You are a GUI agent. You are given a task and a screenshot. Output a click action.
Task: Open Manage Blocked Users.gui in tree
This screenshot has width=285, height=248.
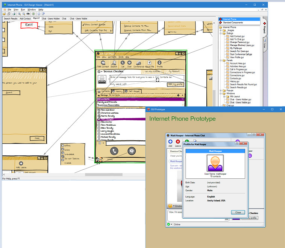coord(241,45)
